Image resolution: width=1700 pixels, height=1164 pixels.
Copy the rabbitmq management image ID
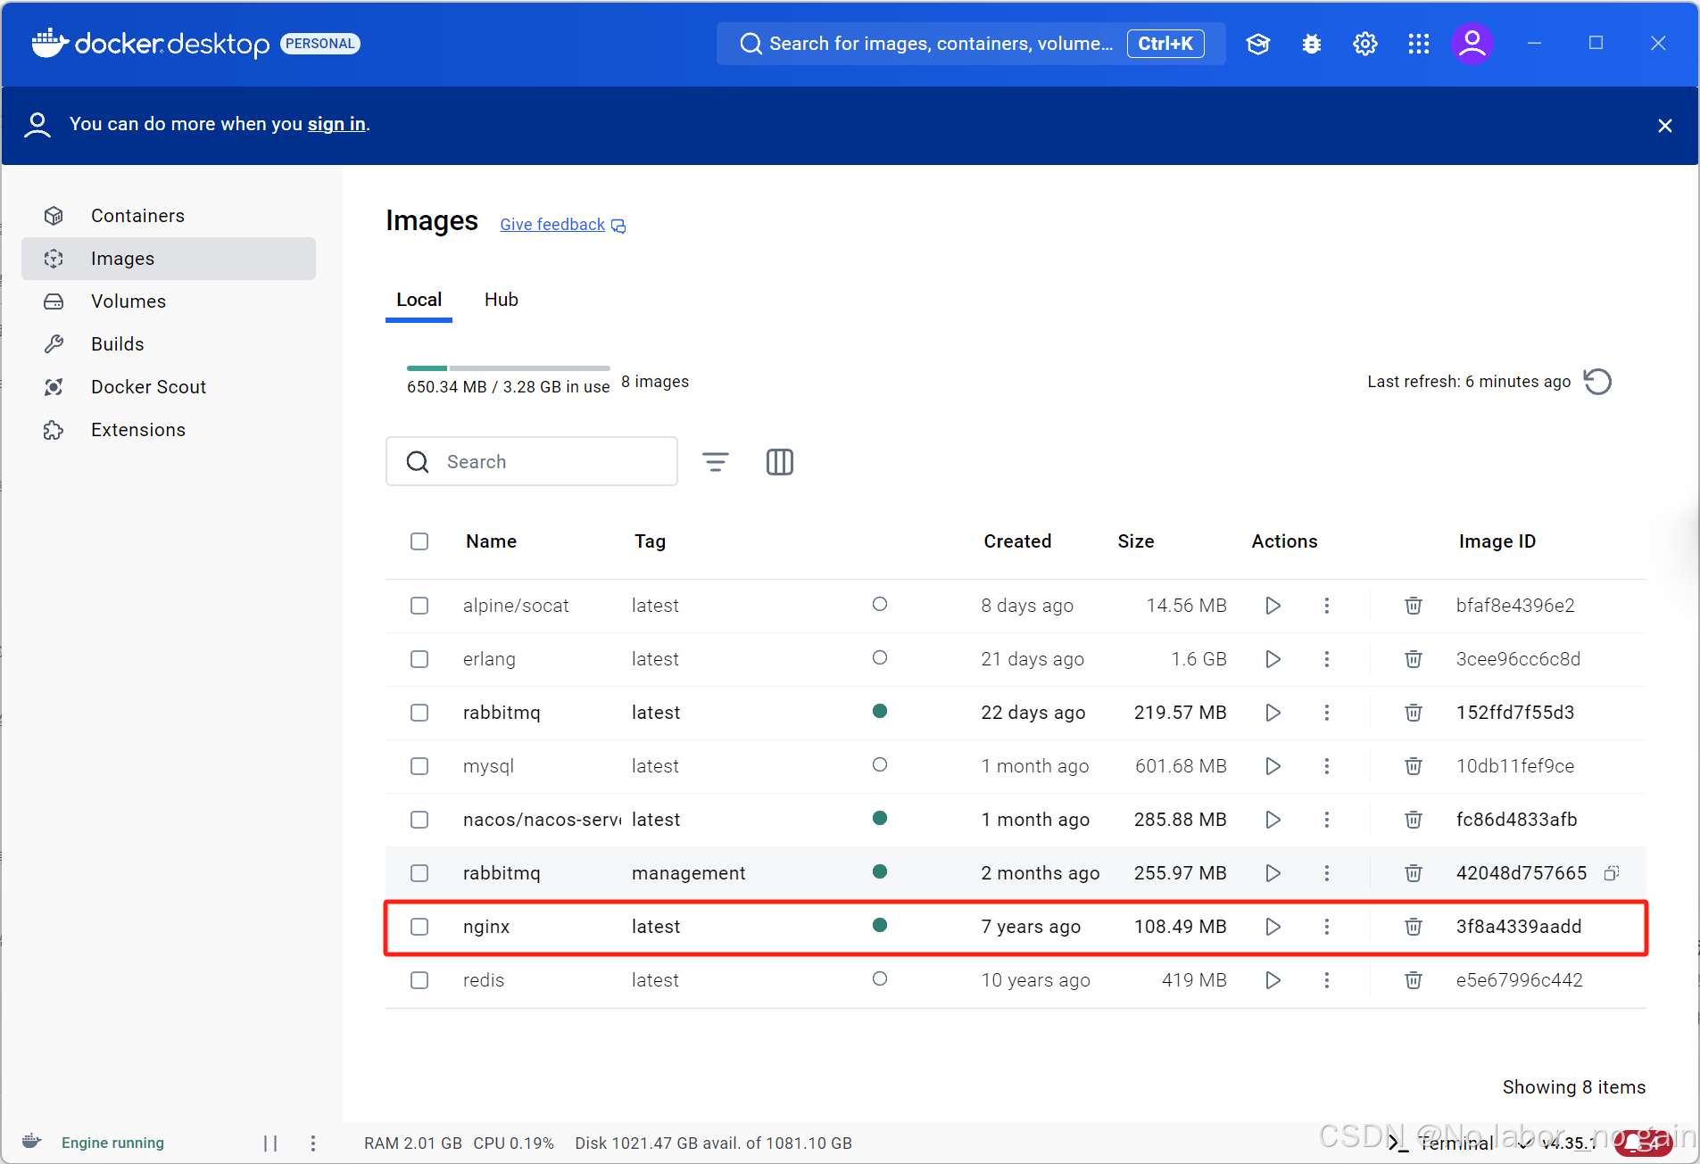coord(1613,873)
